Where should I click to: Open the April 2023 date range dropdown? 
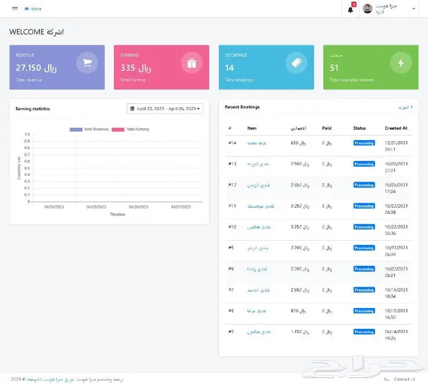point(165,108)
